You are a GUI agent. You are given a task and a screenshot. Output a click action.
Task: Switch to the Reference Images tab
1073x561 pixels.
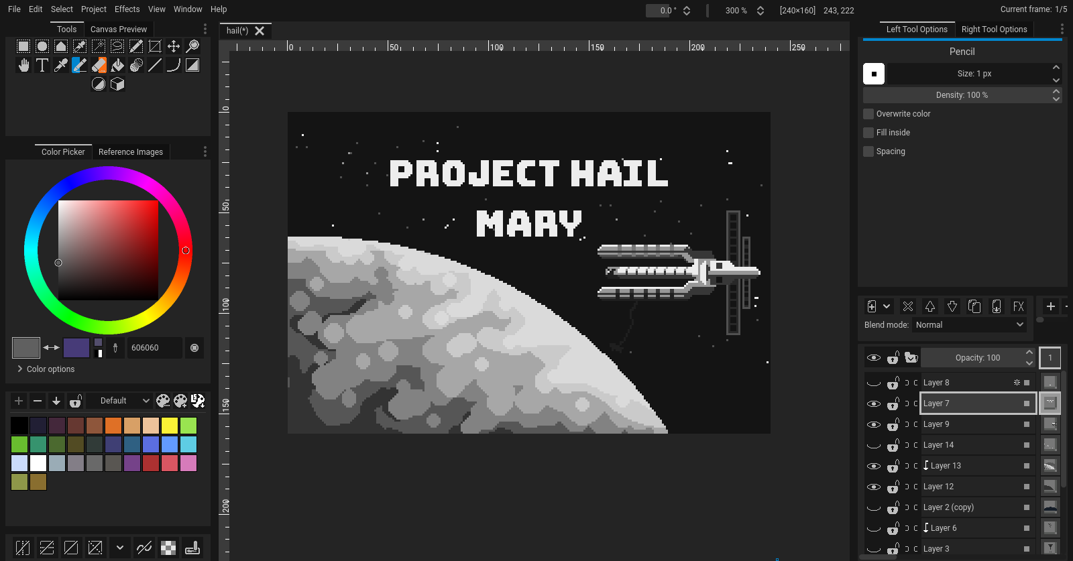click(130, 152)
